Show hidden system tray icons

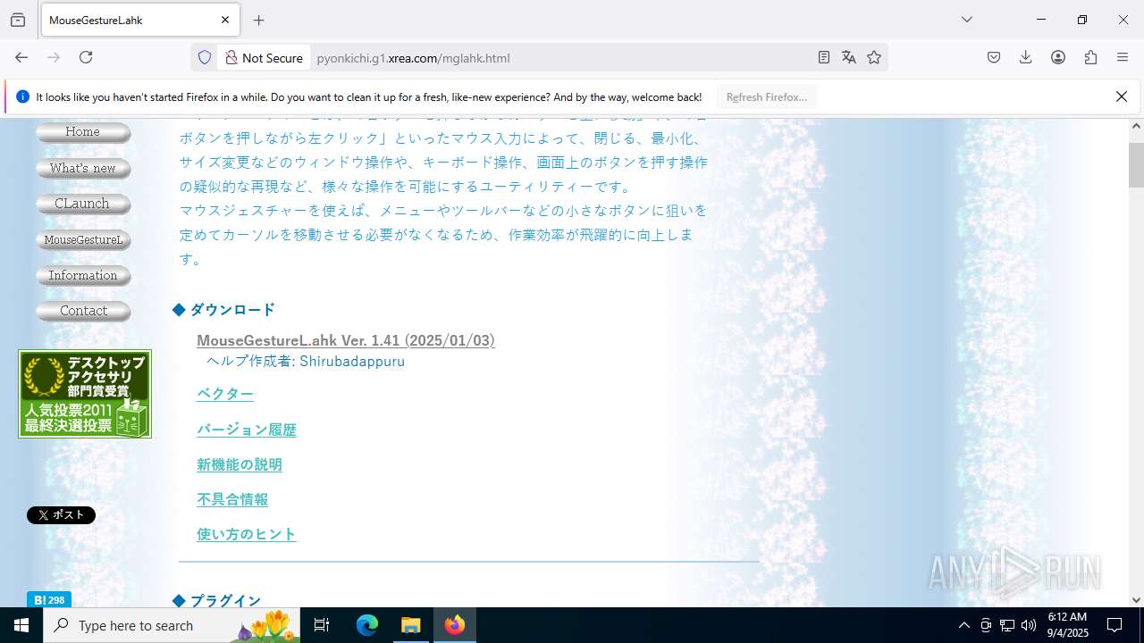point(963,625)
